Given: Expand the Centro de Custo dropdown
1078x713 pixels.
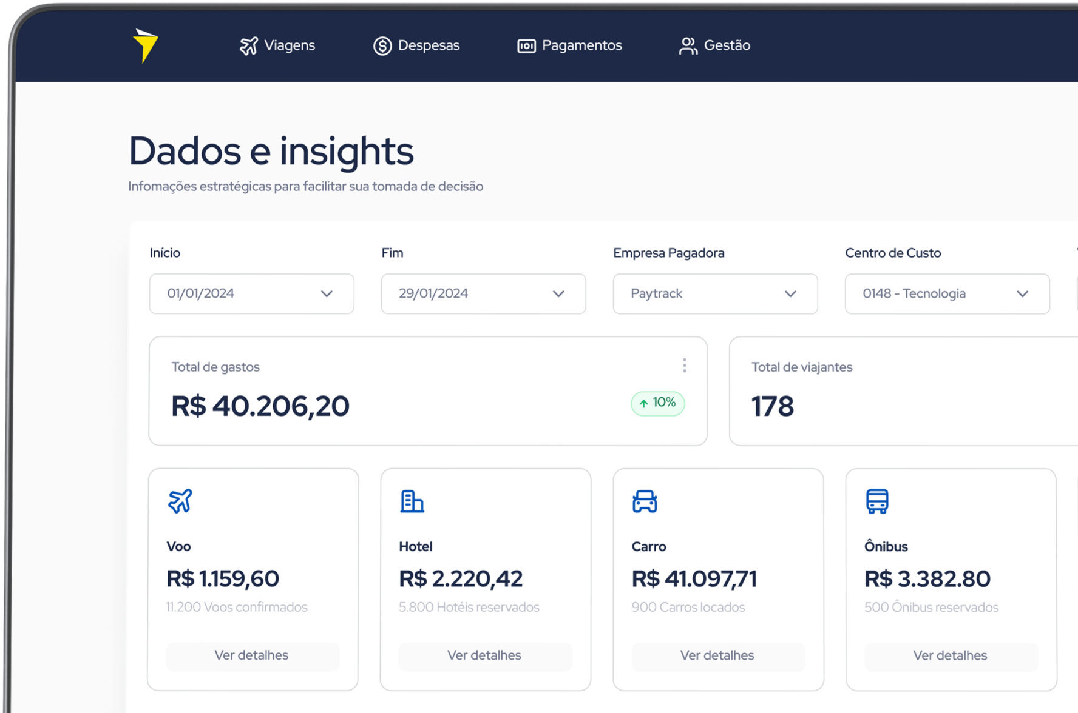Looking at the screenshot, I should (x=947, y=293).
